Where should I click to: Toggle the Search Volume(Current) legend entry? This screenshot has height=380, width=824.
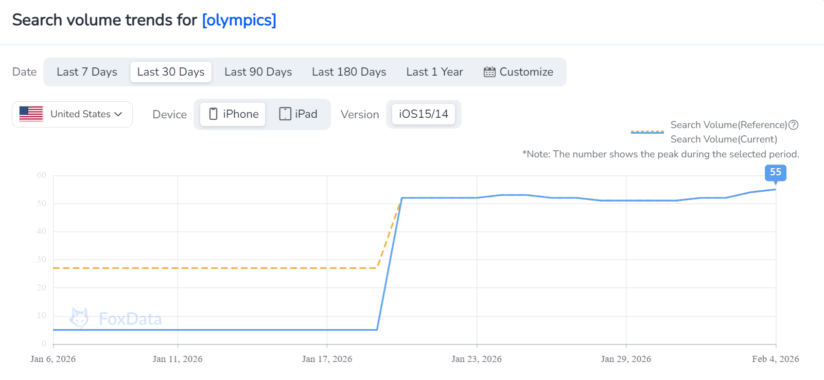(x=724, y=139)
